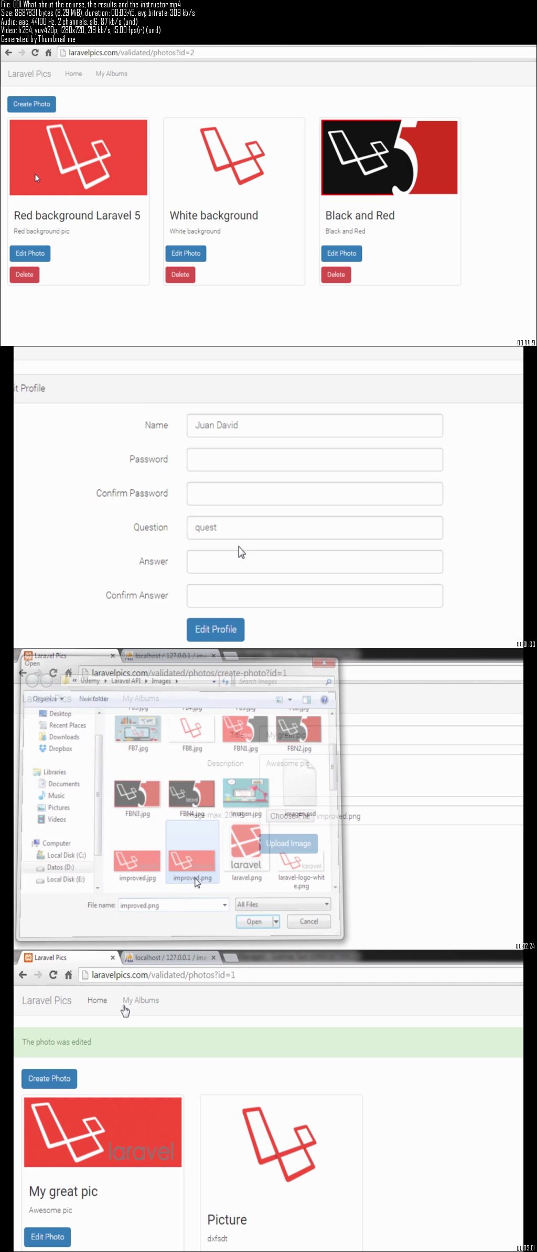
Task: Open Home link on photos?id=2 page
Action: coord(73,74)
